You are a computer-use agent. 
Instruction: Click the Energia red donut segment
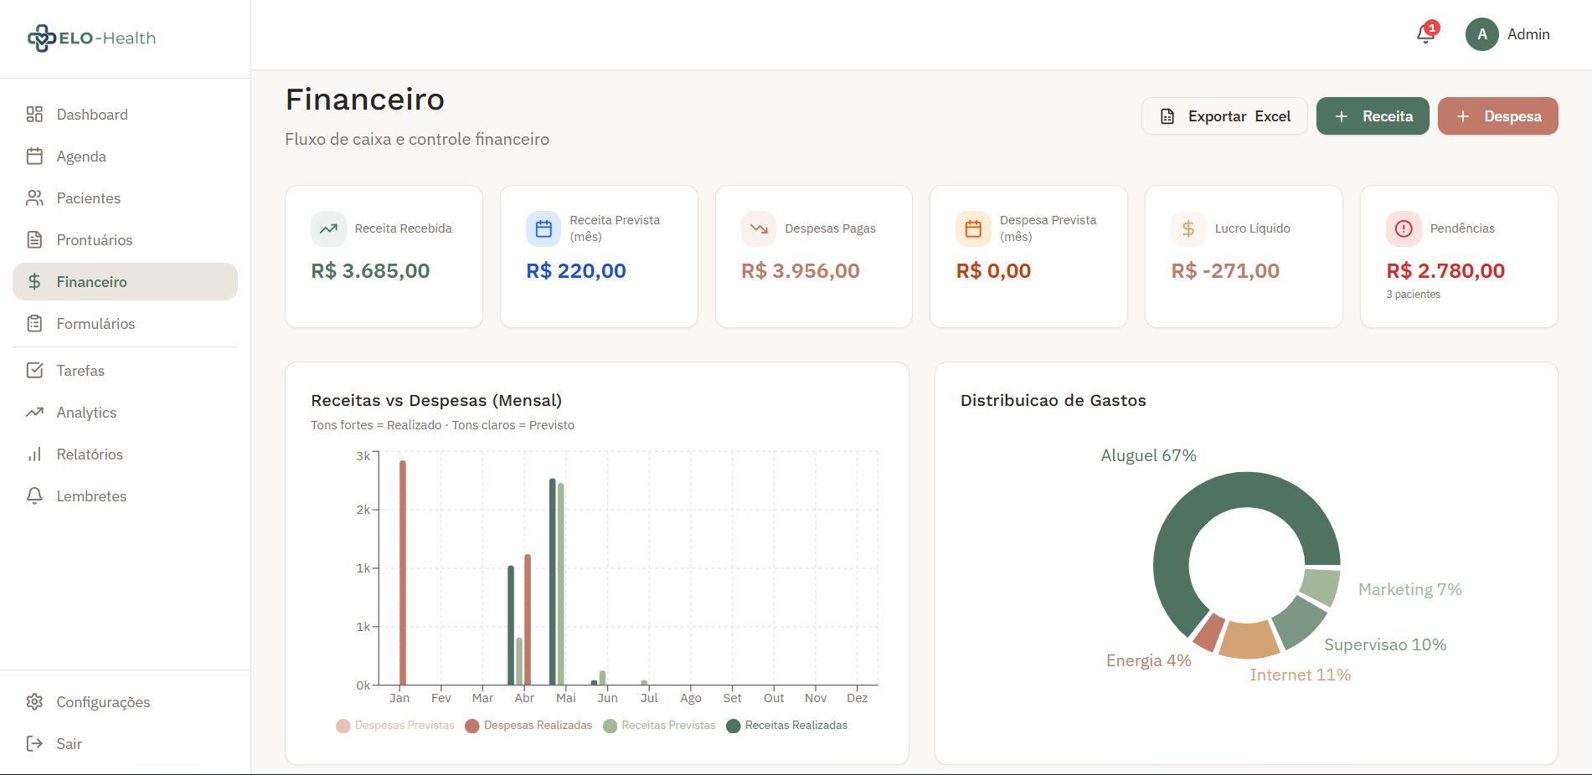[1209, 632]
